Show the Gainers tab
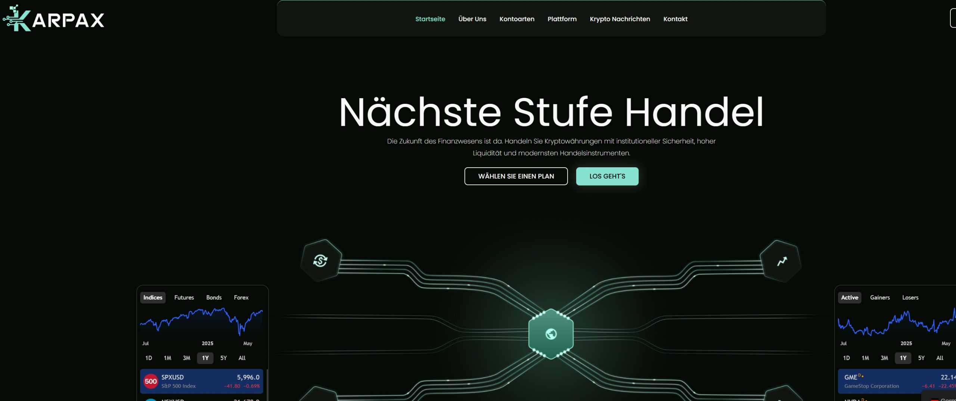Image resolution: width=956 pixels, height=401 pixels. click(879, 298)
